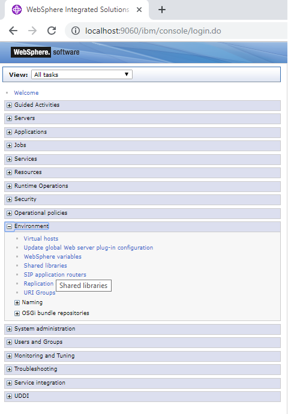288x414 pixels.
Task: Click the Guided Activities label
Action: [x=37, y=105]
